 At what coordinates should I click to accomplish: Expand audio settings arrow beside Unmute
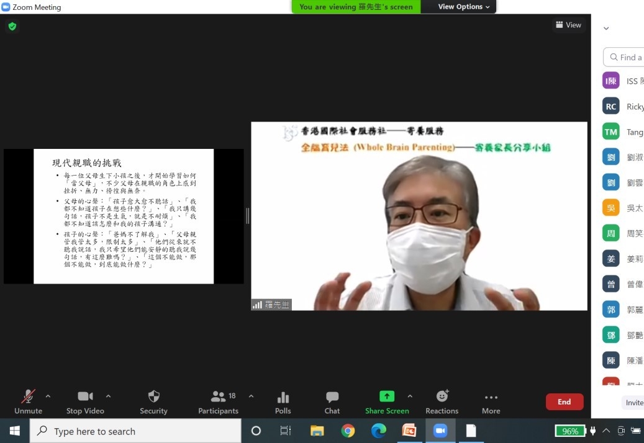pos(48,396)
